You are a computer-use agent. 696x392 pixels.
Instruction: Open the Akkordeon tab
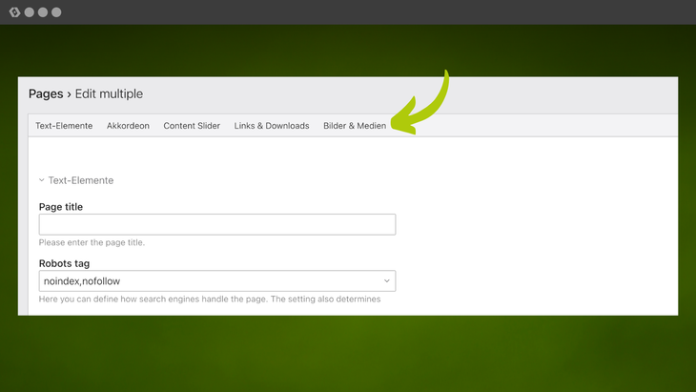point(128,126)
